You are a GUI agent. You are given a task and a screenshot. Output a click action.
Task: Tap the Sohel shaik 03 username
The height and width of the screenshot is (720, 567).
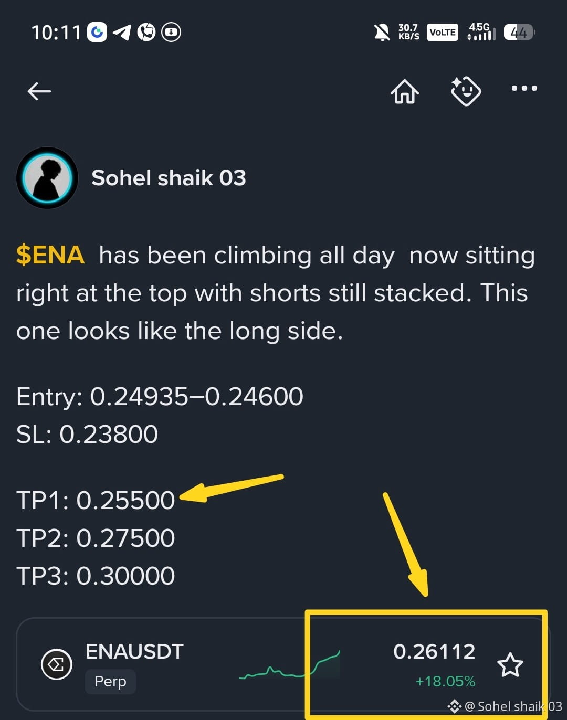pyautogui.click(x=169, y=178)
